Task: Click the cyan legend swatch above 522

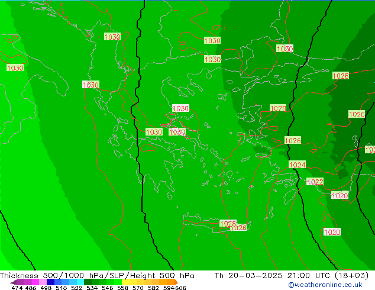Action: pos(80,282)
